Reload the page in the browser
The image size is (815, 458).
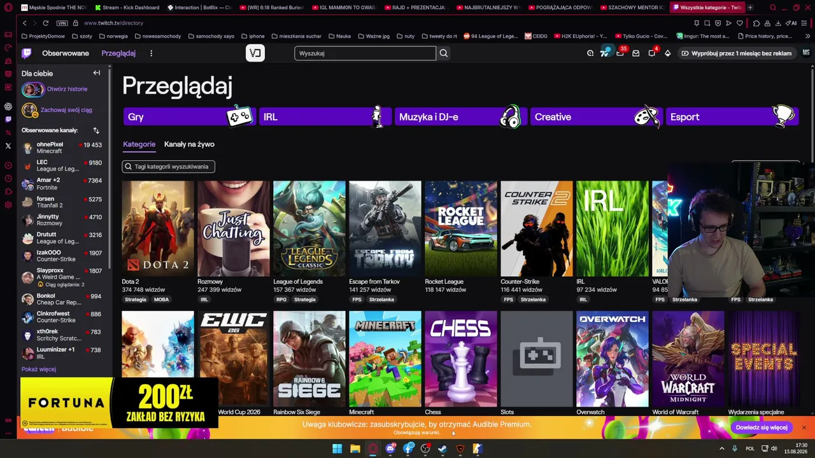point(46,23)
